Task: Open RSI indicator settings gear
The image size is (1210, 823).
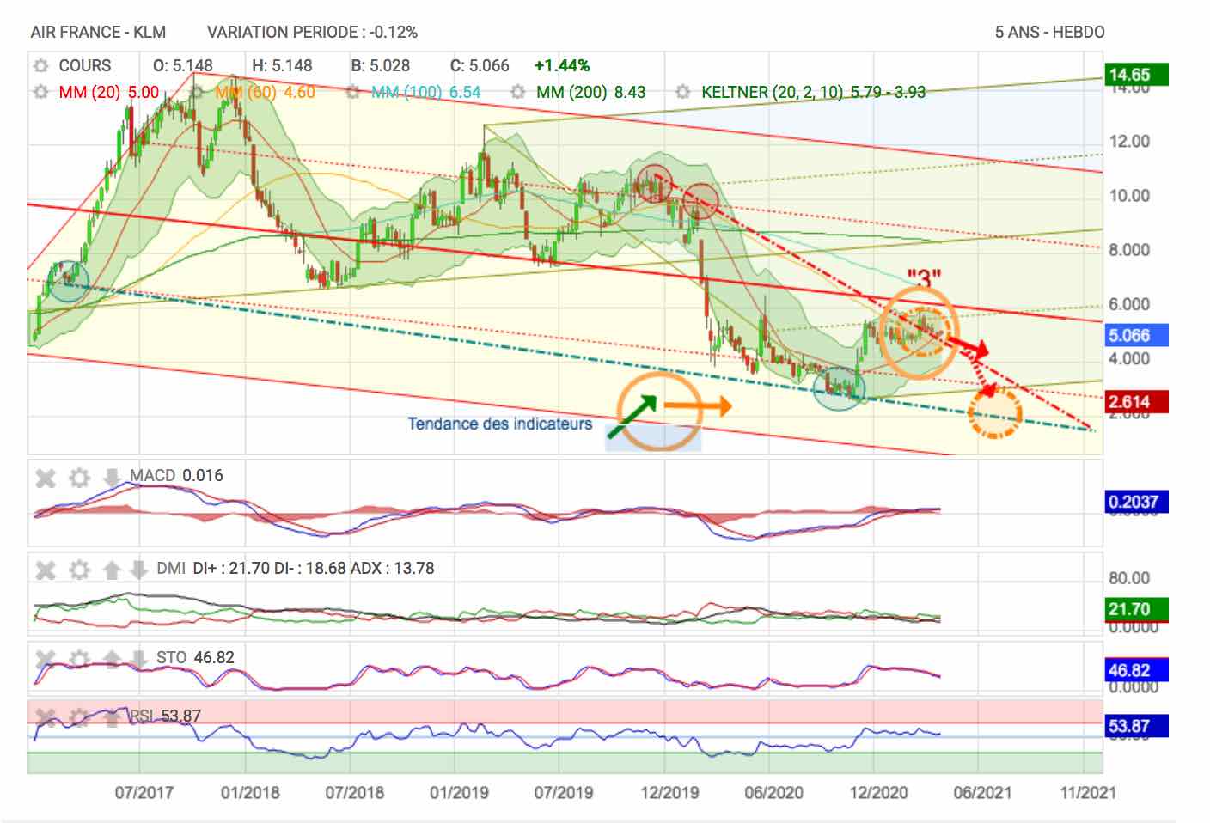Action: [79, 718]
